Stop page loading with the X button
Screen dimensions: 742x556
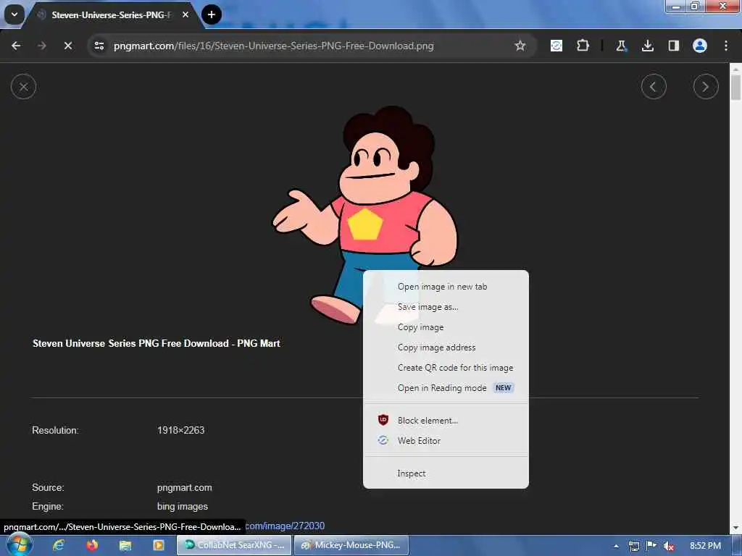[x=67, y=46]
